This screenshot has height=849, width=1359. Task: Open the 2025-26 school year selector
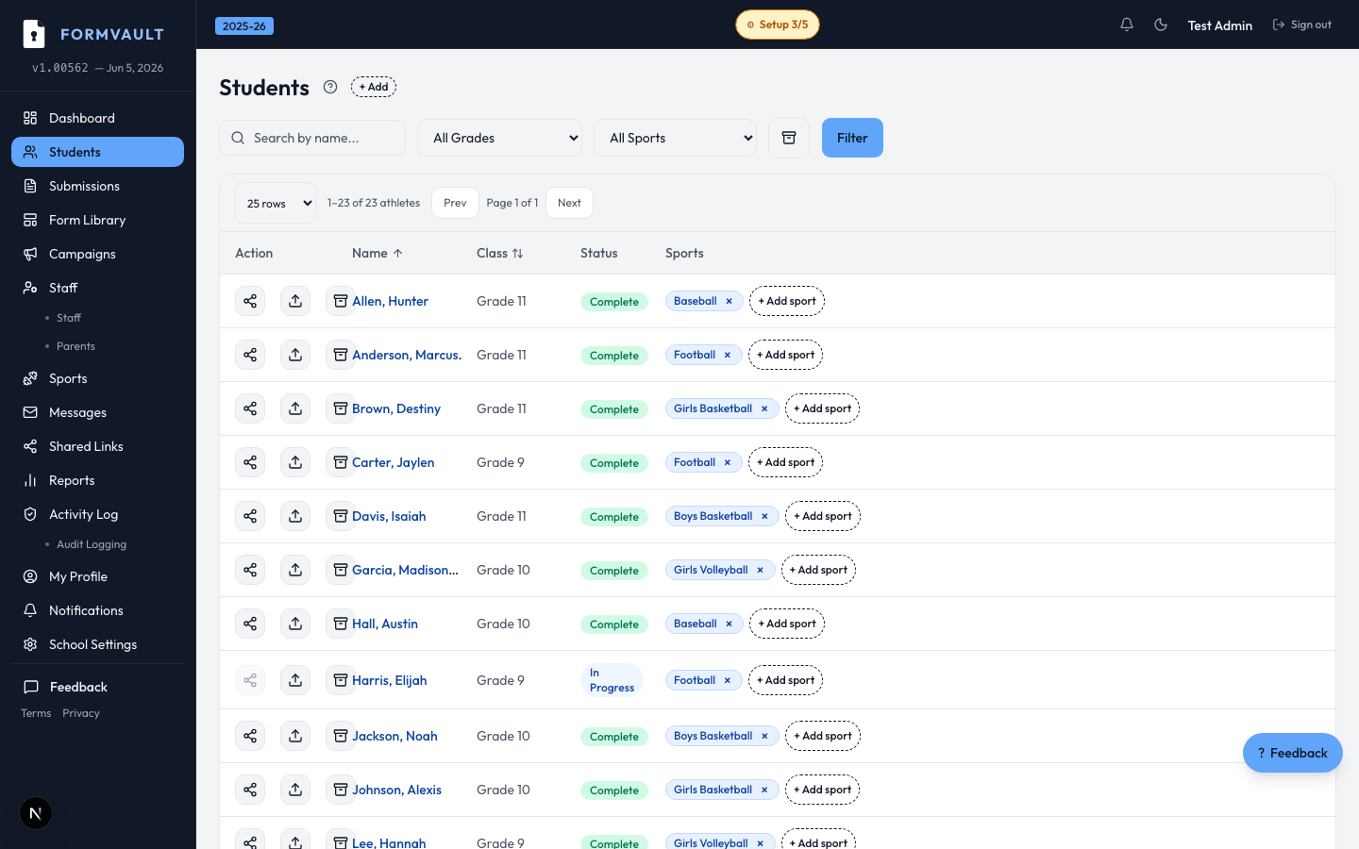(x=244, y=25)
